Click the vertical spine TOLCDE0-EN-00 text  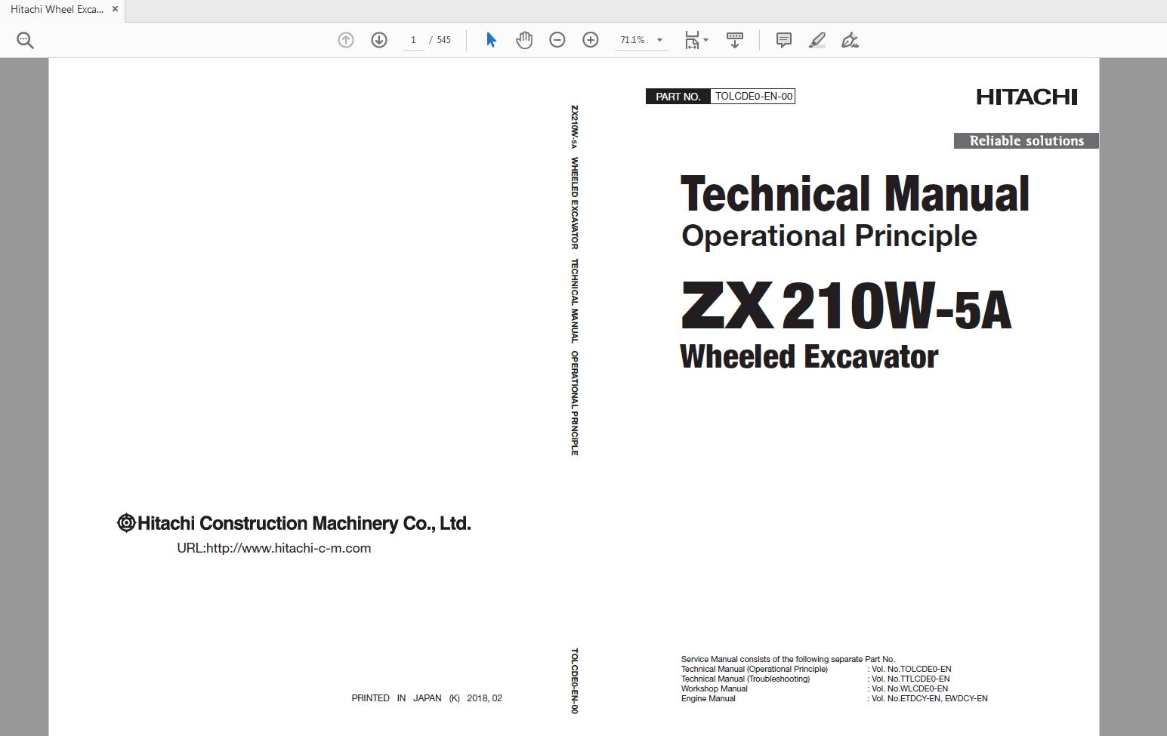coord(574,681)
